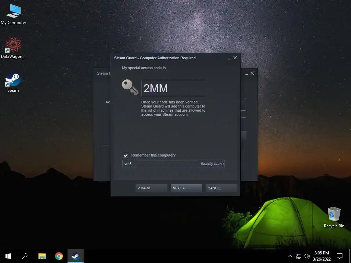The height and width of the screenshot is (263, 351).
Task: Show hidden system tray icons
Action: tap(290, 256)
